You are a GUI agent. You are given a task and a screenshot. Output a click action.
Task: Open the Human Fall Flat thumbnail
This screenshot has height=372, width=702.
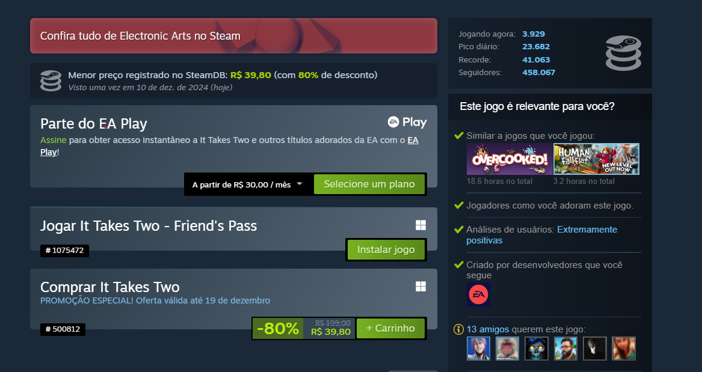[x=596, y=159]
